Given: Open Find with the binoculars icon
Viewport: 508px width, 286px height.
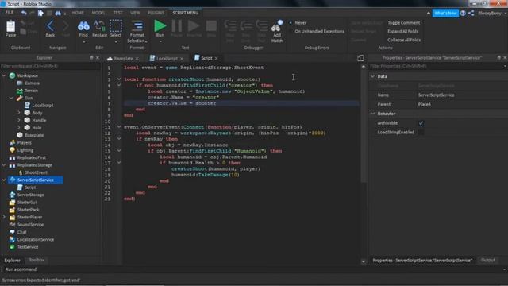Looking at the screenshot, I should (83, 26).
